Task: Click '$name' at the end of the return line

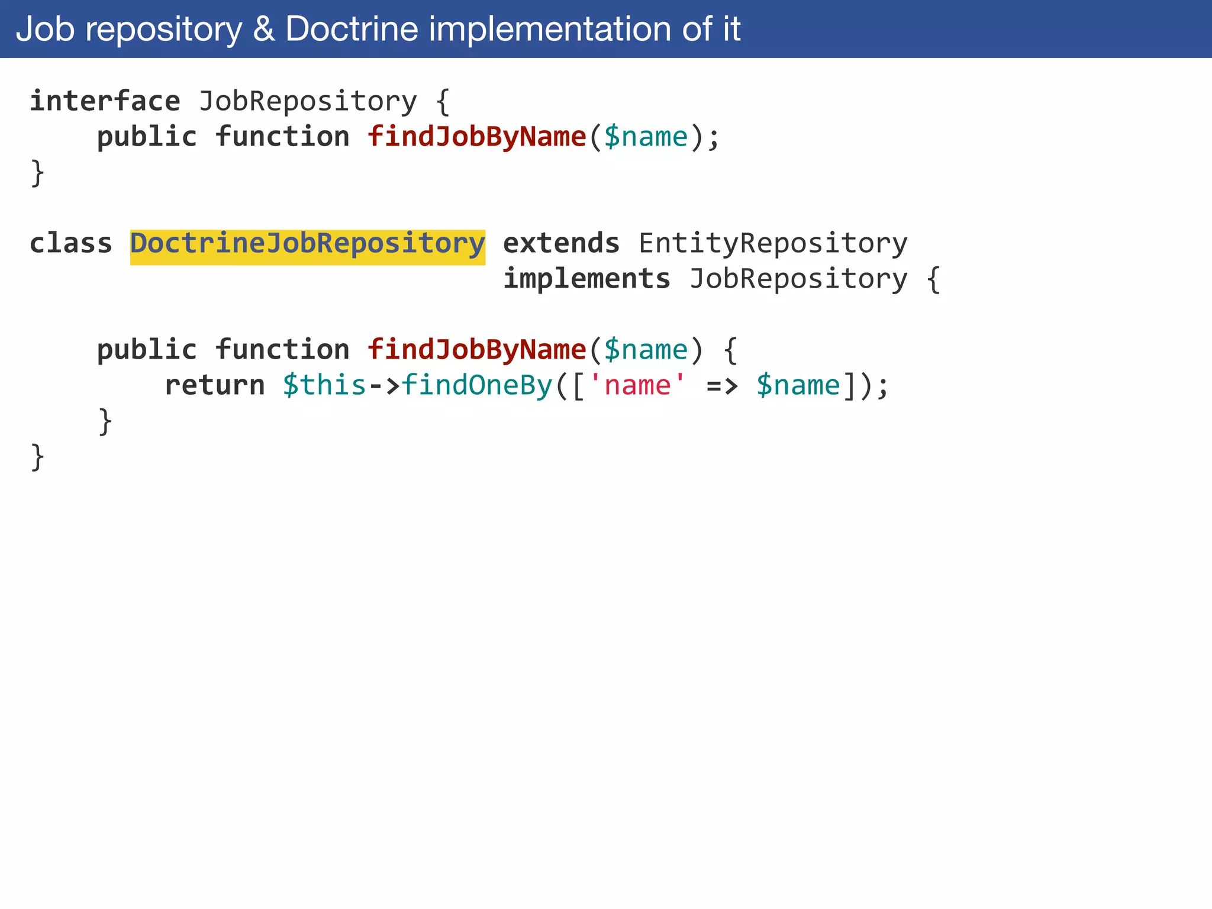Action: point(798,385)
